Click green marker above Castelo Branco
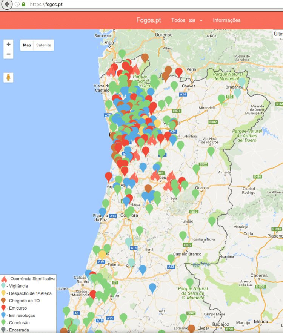The height and width of the screenshot is (333, 283). point(171,259)
